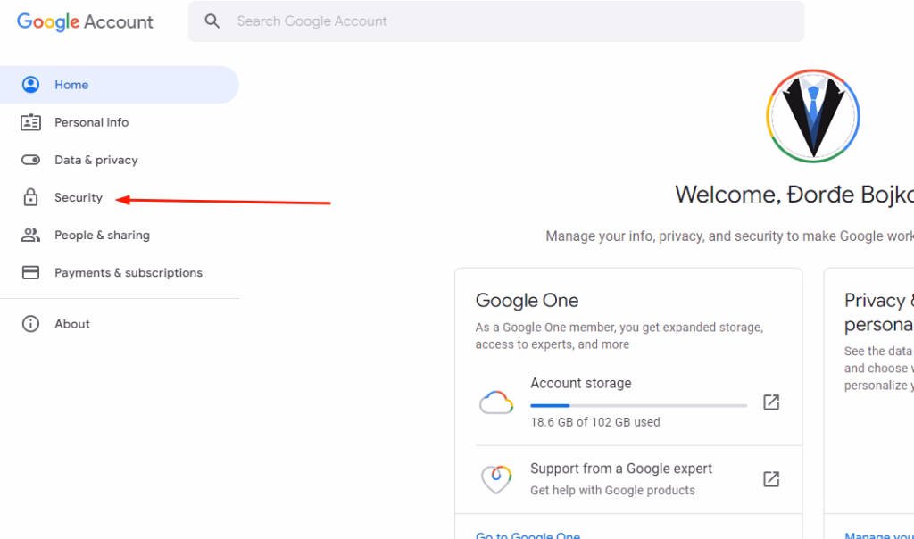The image size is (914, 539).
Task: Click the Payments credit card icon
Action: [x=30, y=273]
